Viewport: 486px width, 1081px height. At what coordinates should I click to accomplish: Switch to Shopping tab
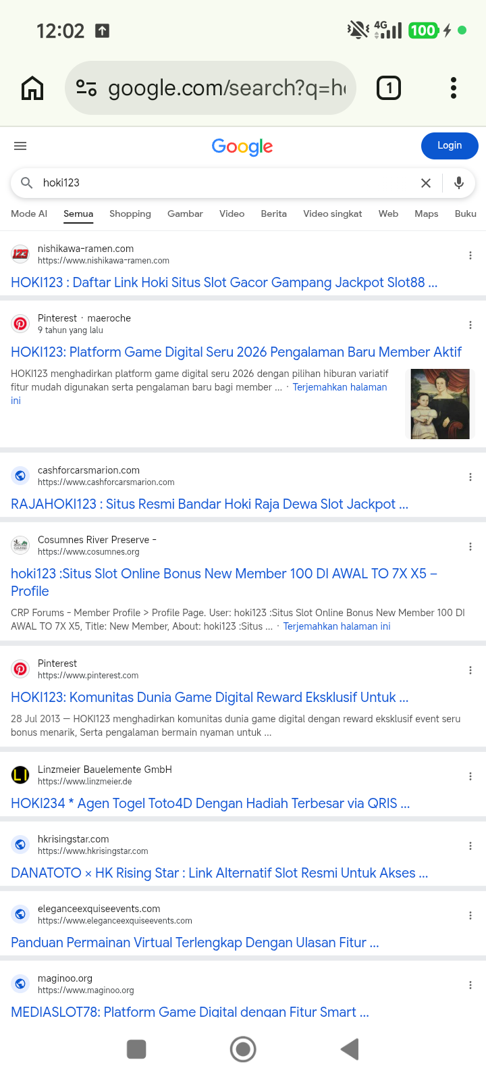[130, 213]
